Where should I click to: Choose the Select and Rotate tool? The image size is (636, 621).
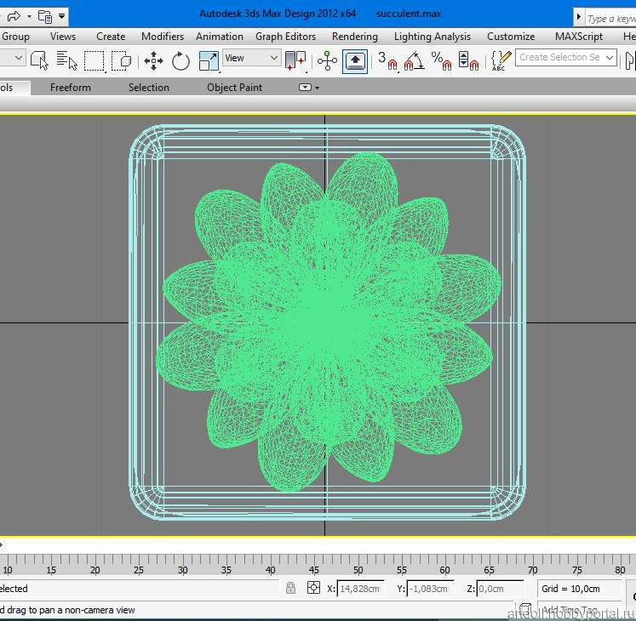[x=180, y=60]
